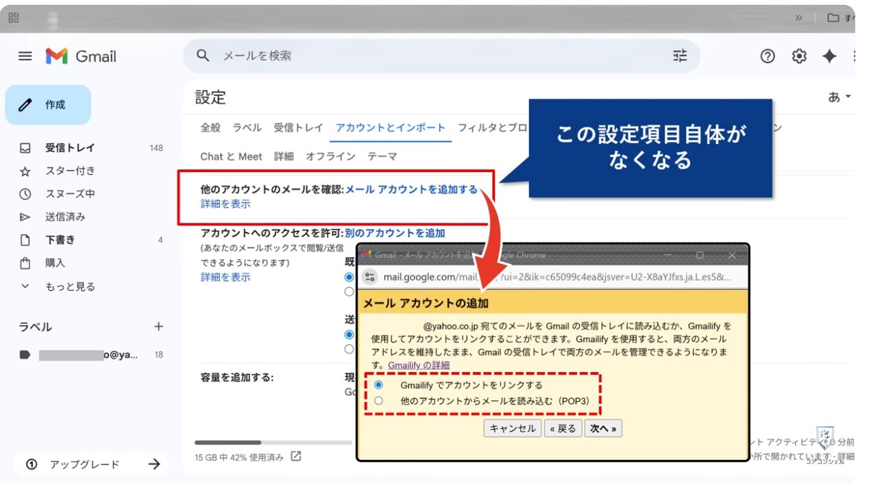Click the plus icon to create label
This screenshot has height=484, width=871.
(x=158, y=327)
